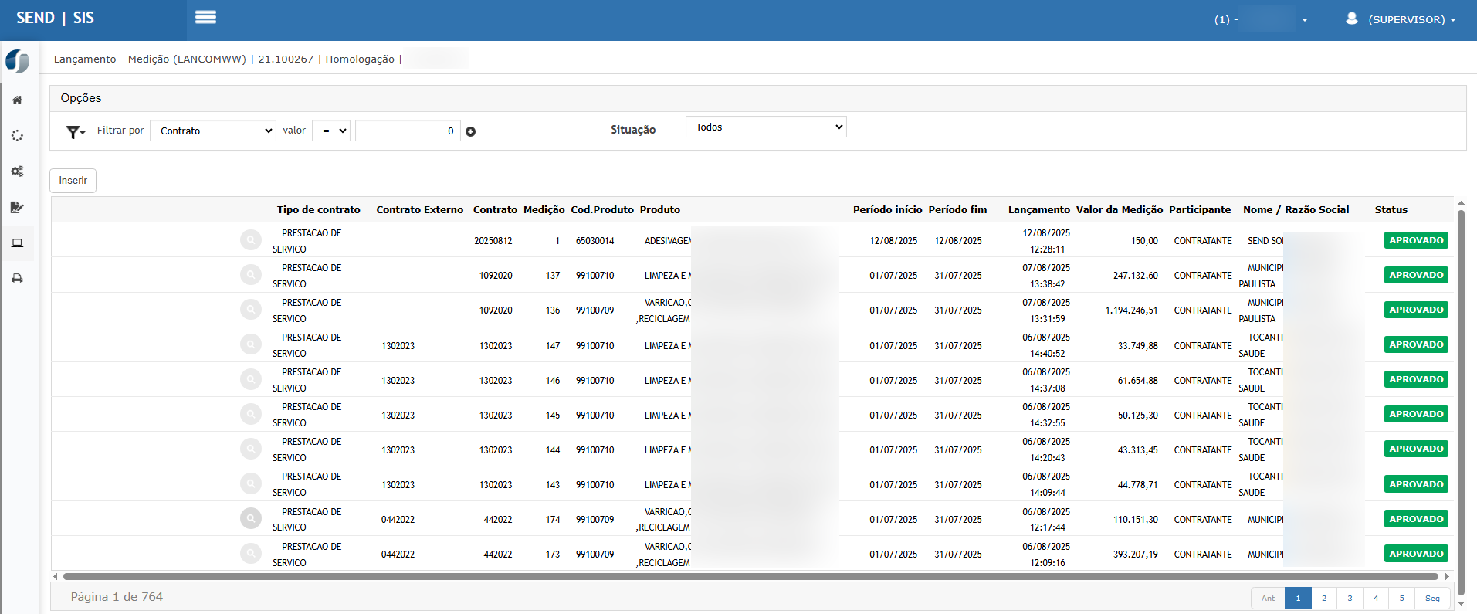This screenshot has width=1477, height=614.
Task: Open the 'Filtrar por' Contrato dropdown
Action: [213, 131]
